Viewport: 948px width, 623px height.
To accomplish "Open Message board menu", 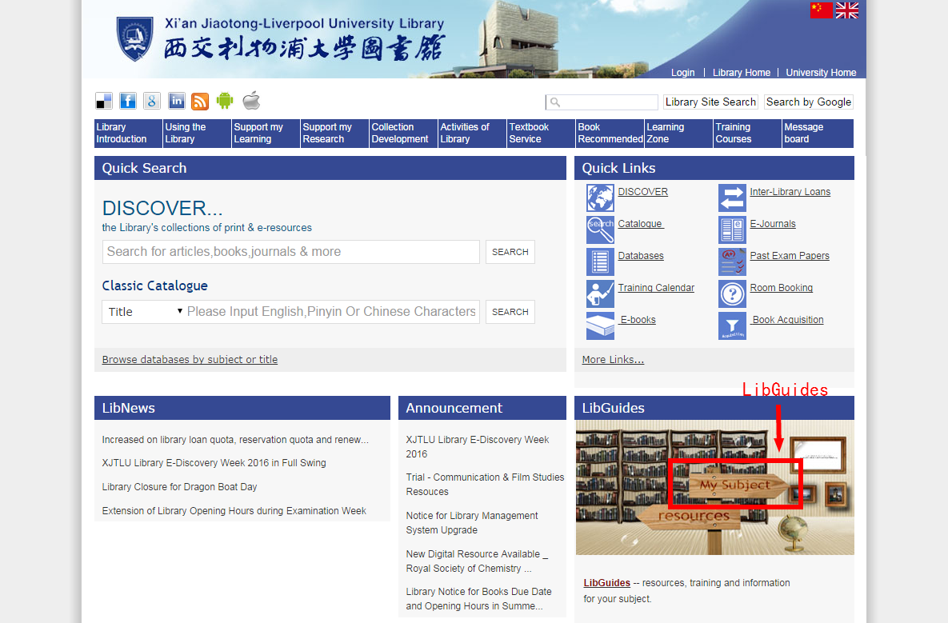I will pyautogui.click(x=818, y=133).
